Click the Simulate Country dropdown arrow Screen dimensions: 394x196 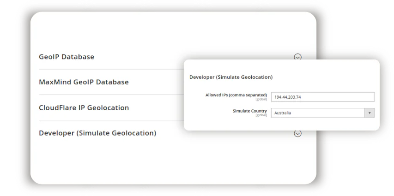370,113
